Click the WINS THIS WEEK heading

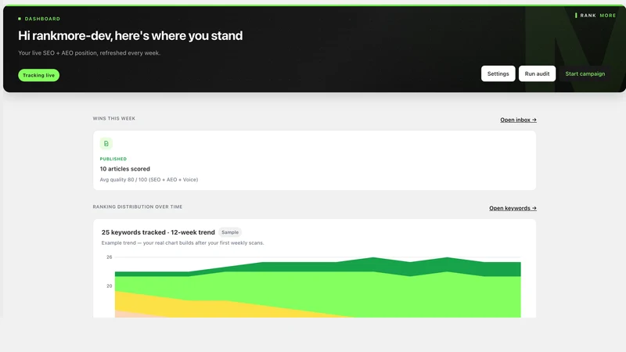pyautogui.click(x=113, y=119)
